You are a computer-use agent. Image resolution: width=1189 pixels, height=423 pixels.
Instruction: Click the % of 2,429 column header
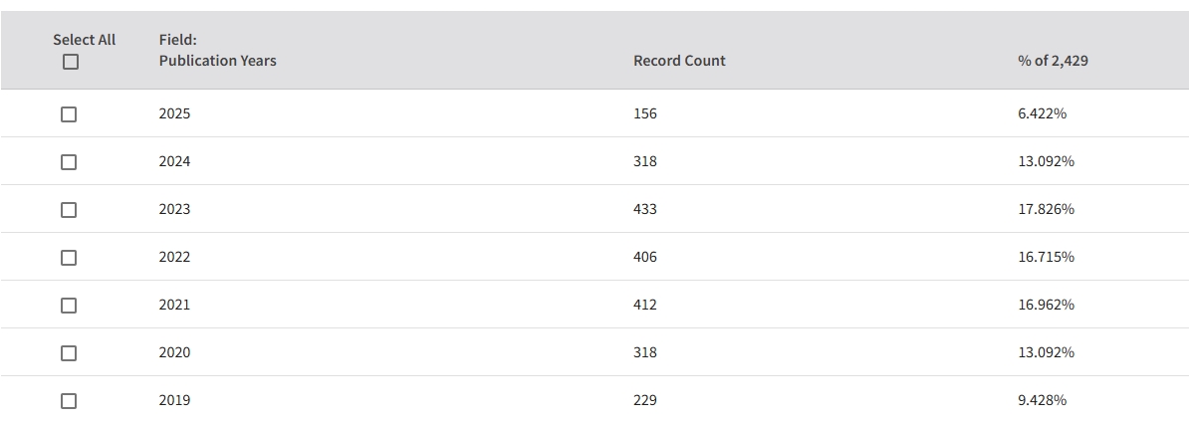point(1053,61)
